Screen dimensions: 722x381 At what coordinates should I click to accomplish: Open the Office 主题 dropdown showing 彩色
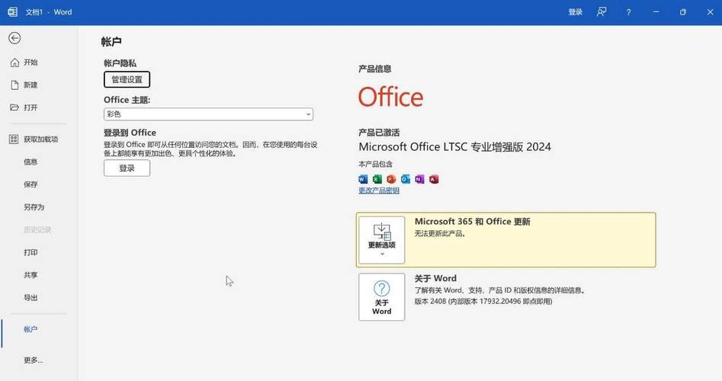tap(208, 114)
